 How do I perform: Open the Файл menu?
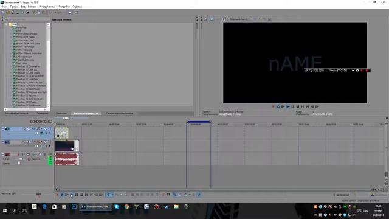click(4, 7)
